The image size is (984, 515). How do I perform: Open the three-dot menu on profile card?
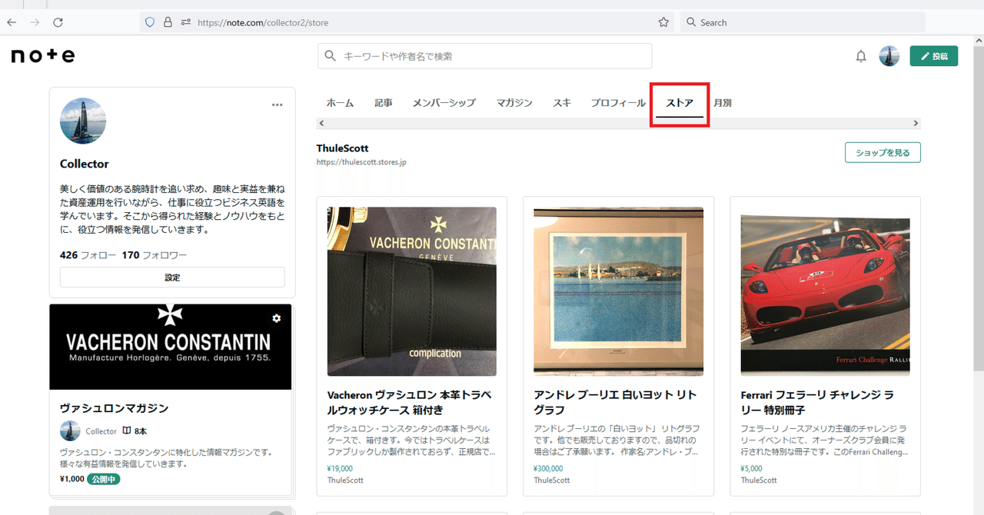[278, 105]
